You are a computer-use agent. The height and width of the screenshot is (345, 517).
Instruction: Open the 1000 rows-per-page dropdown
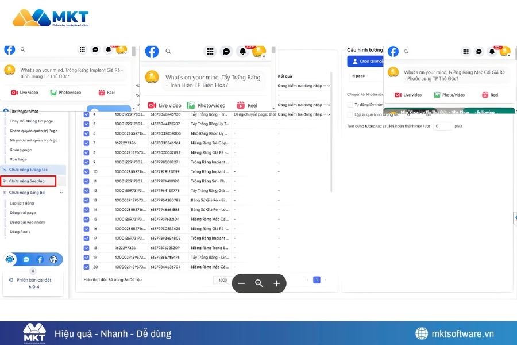223,280
